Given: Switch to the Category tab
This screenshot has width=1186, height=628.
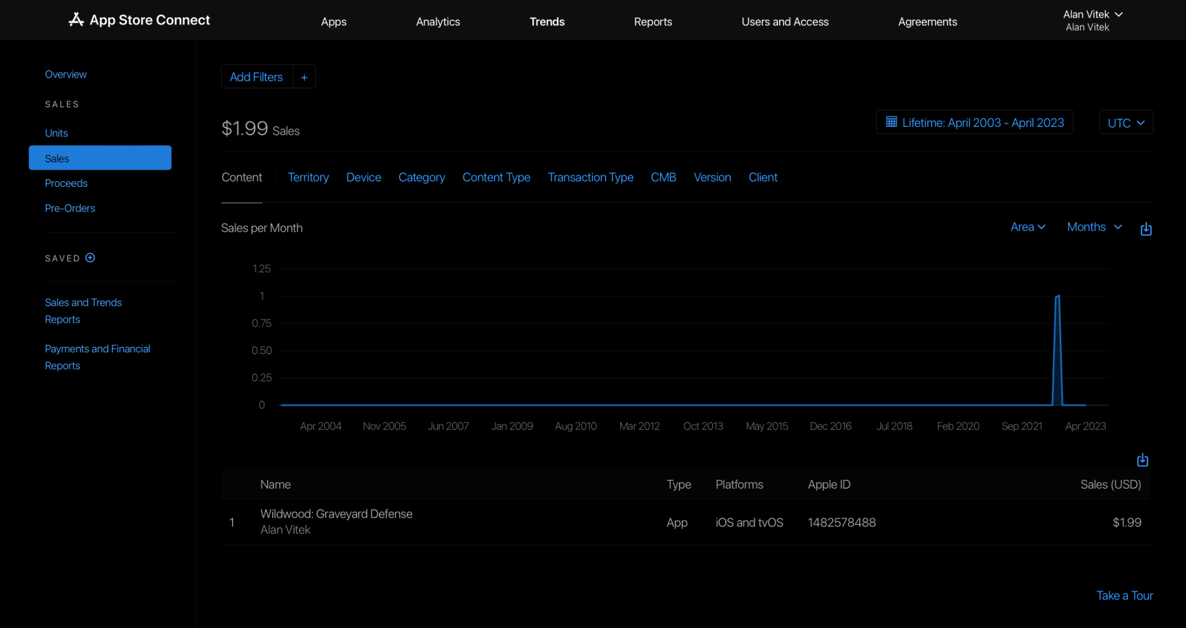Looking at the screenshot, I should (x=422, y=177).
